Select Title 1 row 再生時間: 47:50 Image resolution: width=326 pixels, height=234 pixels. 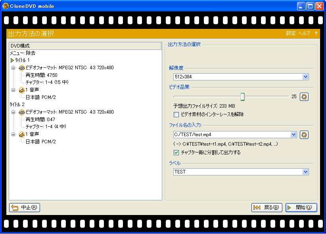(41, 75)
